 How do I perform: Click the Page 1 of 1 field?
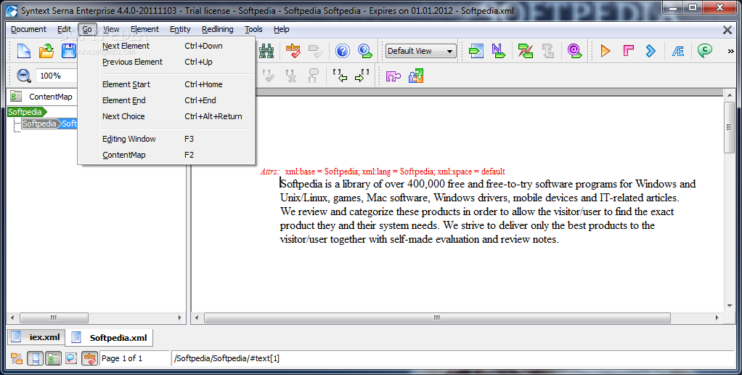coord(134,358)
